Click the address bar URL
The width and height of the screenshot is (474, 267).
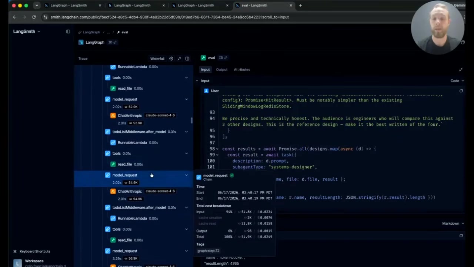pos(170,17)
